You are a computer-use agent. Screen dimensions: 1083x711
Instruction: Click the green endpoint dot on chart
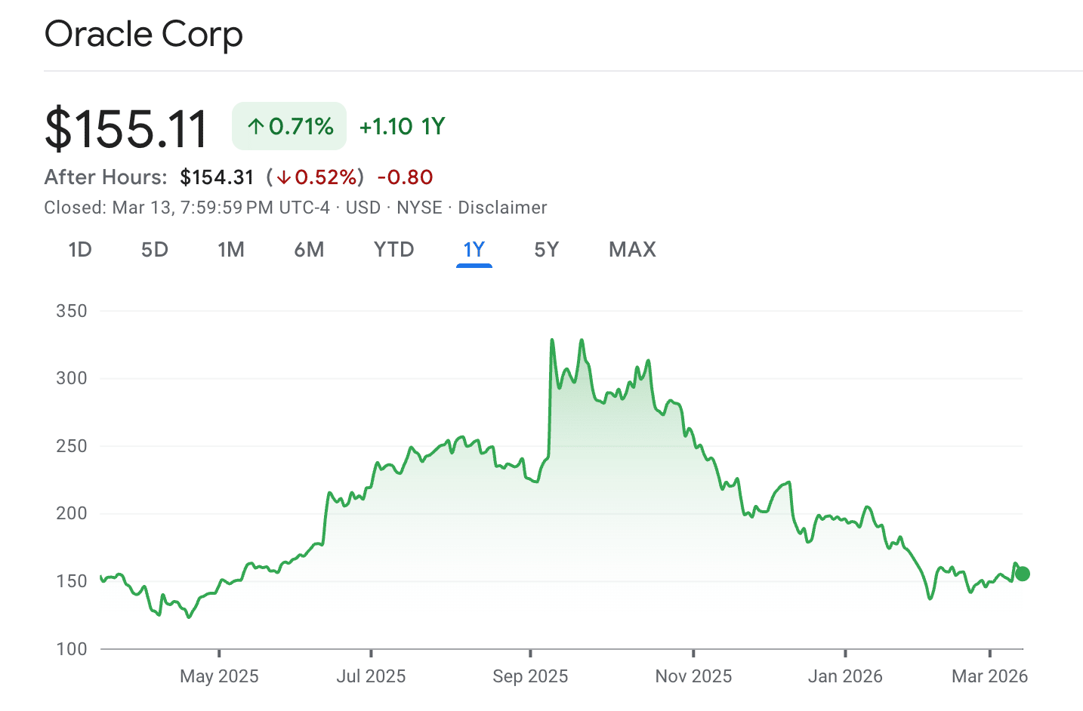click(x=1023, y=574)
